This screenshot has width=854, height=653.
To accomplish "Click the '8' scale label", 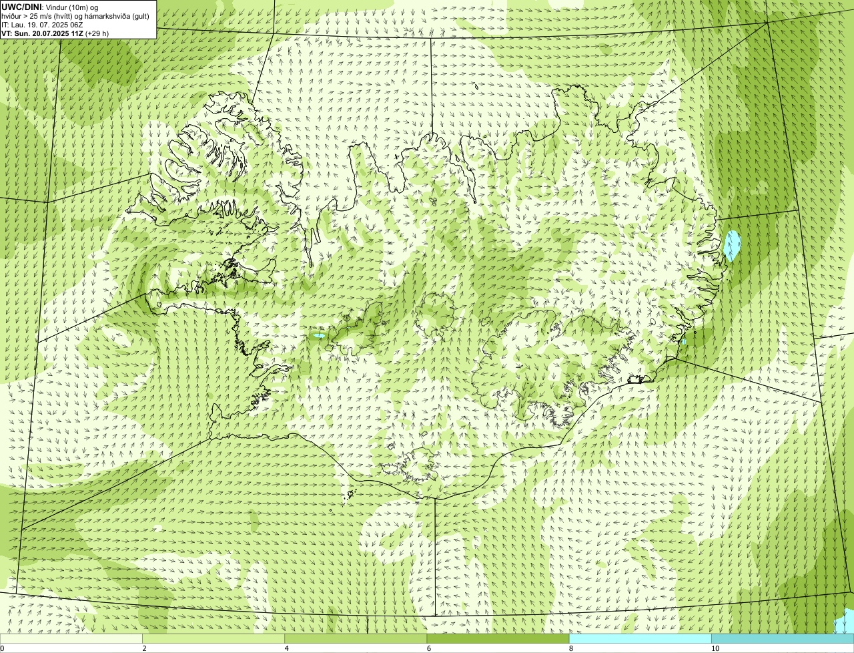I will click(571, 648).
